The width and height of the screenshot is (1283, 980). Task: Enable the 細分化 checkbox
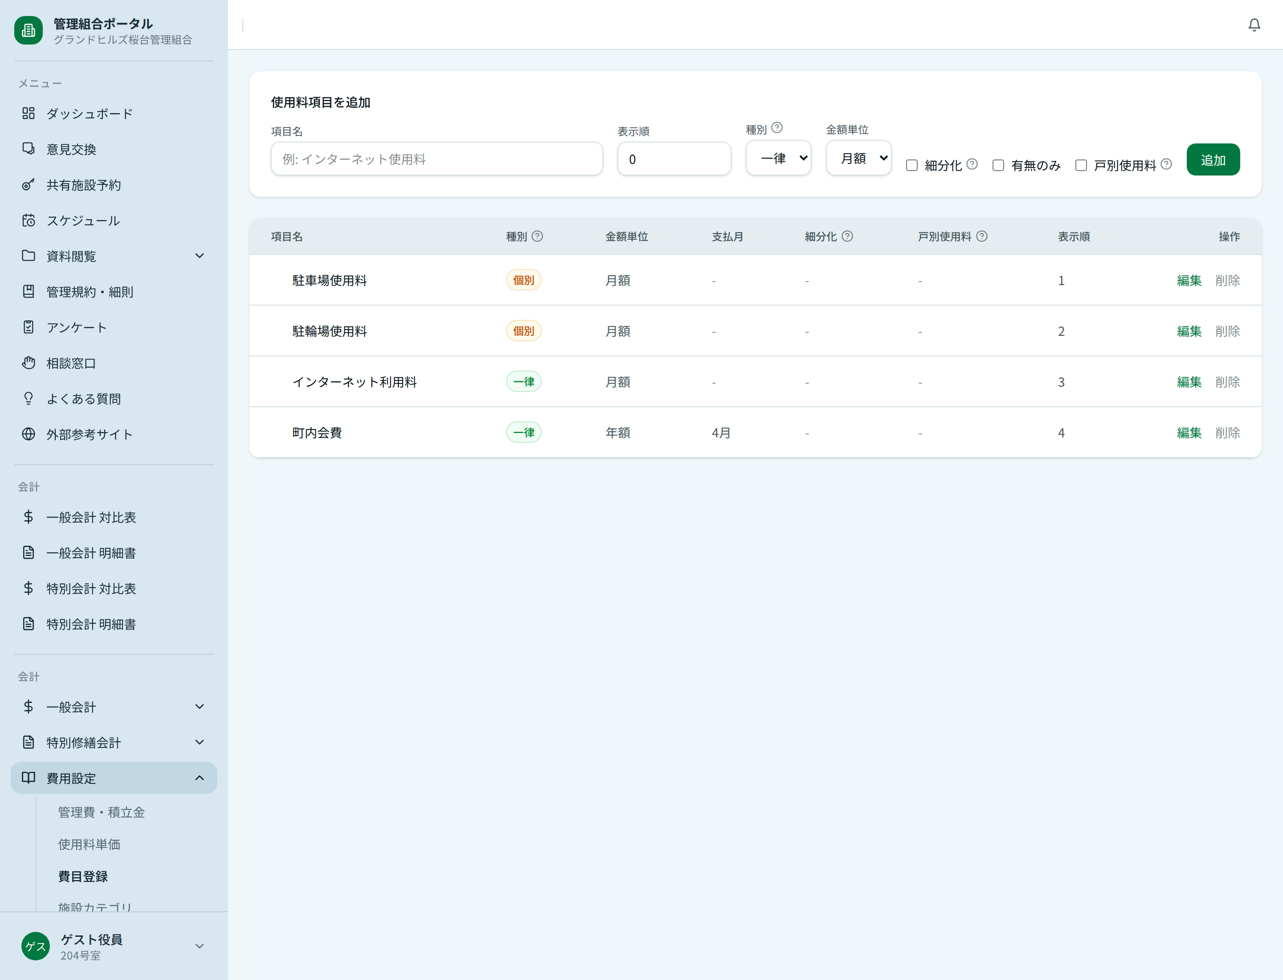912,166
